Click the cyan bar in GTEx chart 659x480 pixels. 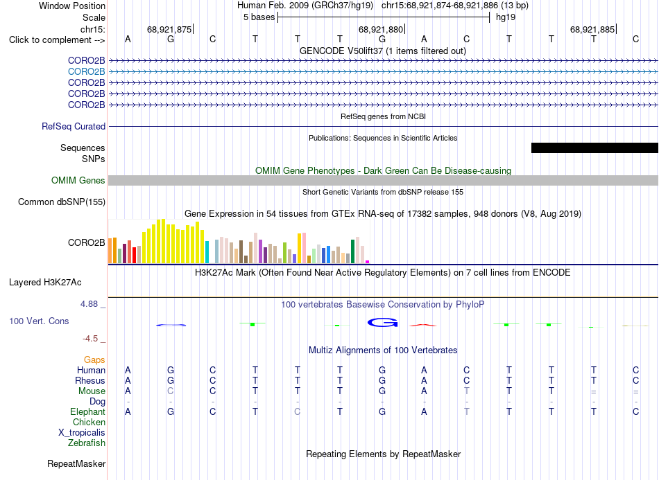click(207, 252)
